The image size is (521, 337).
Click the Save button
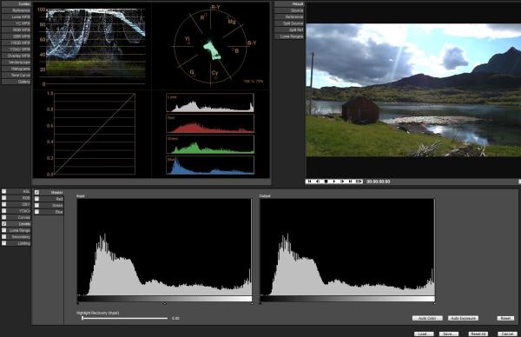coord(449,334)
